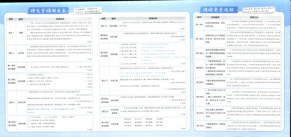The width and height of the screenshot is (291, 137).
Task: Click the 课文 9 cell
Action: (x=12, y=102)
